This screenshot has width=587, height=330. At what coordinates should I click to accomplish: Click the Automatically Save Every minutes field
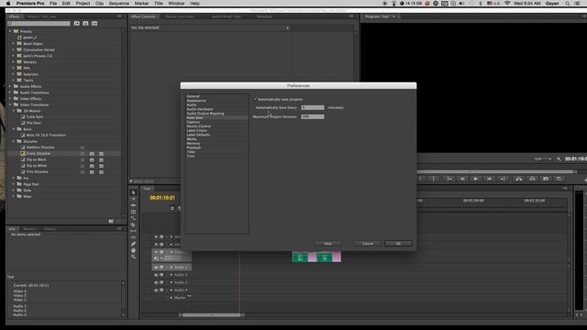pyautogui.click(x=313, y=107)
